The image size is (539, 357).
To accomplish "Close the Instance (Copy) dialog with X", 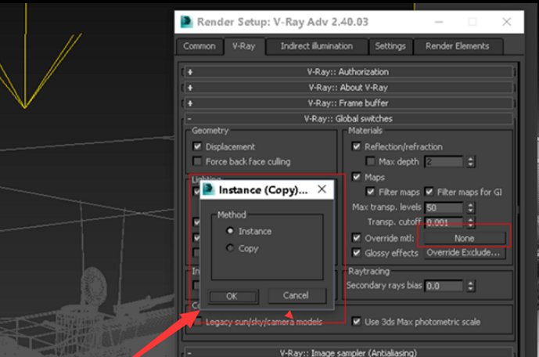I will pyautogui.click(x=322, y=189).
